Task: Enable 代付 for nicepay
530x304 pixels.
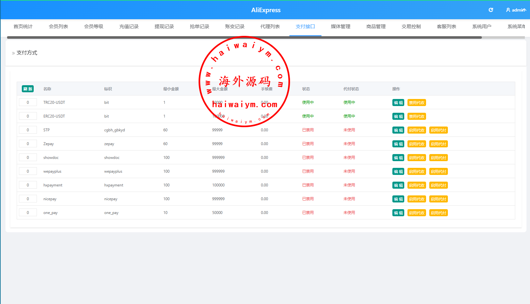Action: (x=439, y=199)
